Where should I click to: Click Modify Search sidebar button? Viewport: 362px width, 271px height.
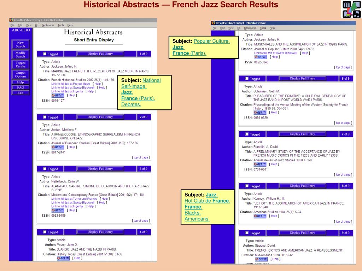[20, 55]
